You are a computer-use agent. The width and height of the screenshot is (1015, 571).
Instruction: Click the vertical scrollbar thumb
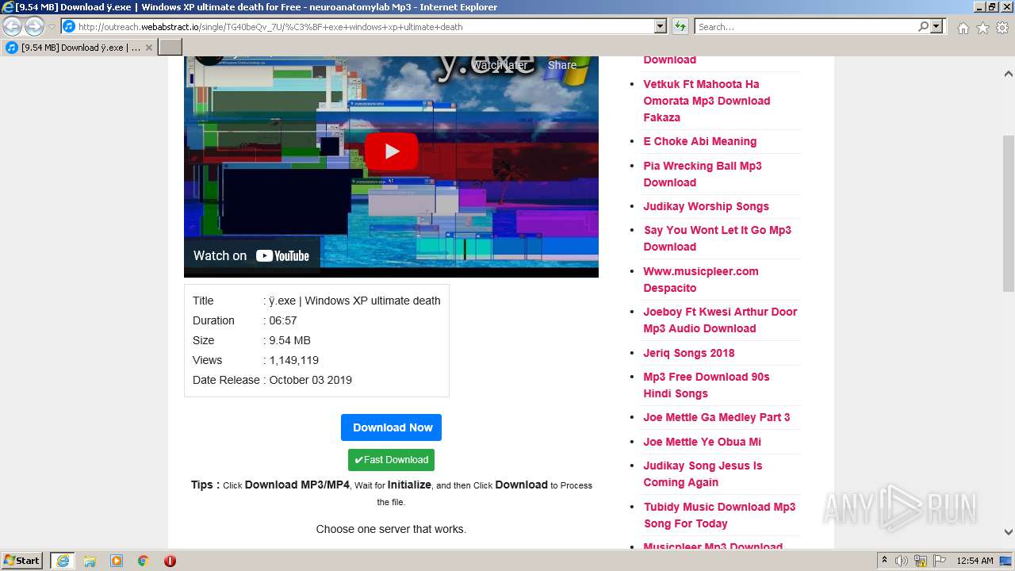pos(1008,213)
